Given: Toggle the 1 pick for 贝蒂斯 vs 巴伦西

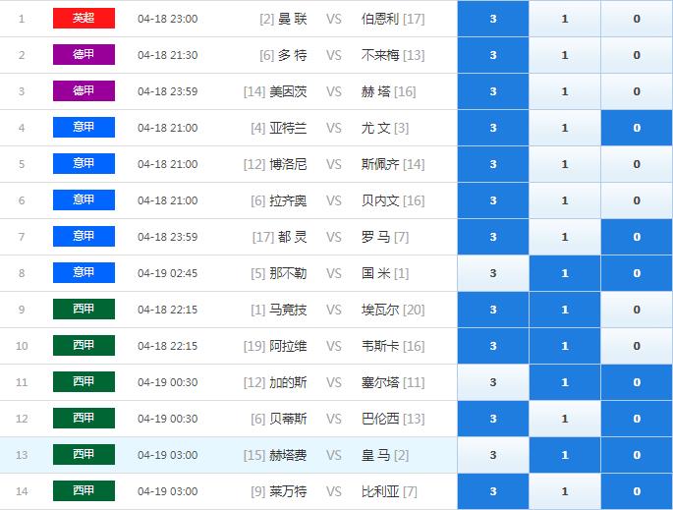Looking at the screenshot, I should [565, 419].
